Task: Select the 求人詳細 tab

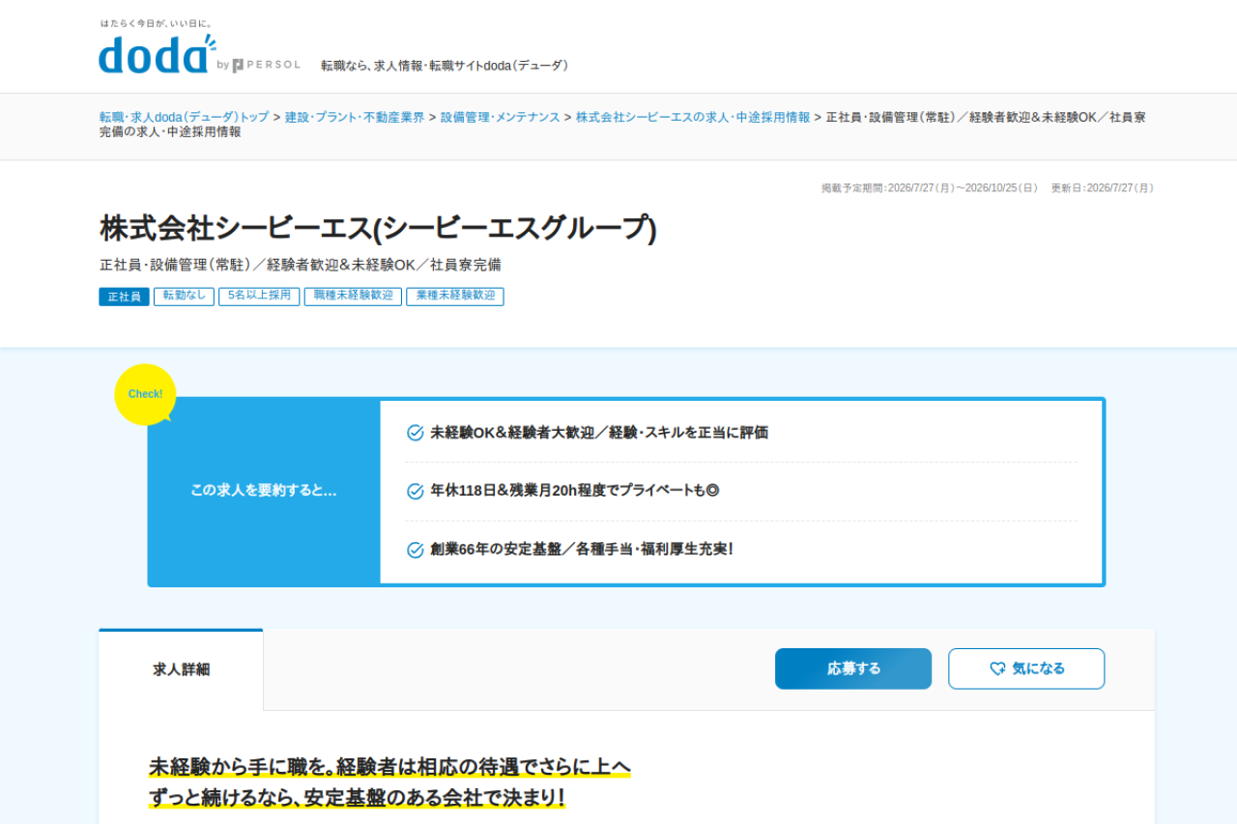Action: 181,669
